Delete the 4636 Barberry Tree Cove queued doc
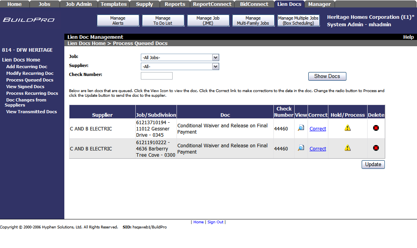Screen dimensions: 417x248 point(376,148)
